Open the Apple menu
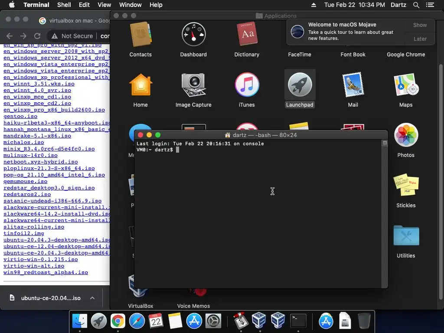The height and width of the screenshot is (333, 444). pos(12,5)
